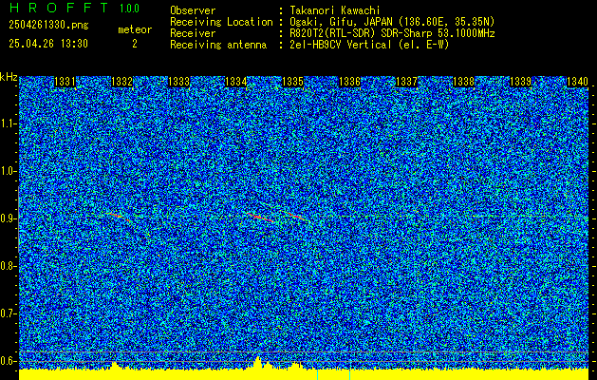
Task: Click the version number 1.0.0
Action: pos(129,9)
